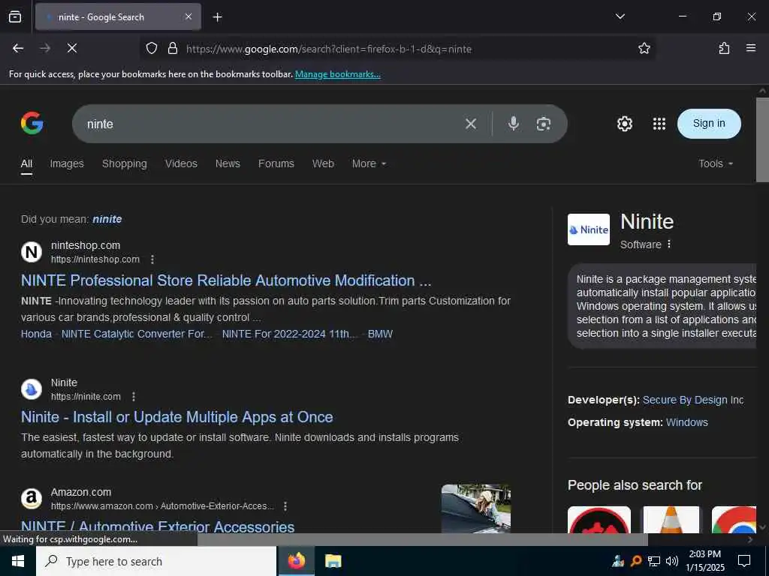Click Ninite logo in knowledge panel
769x576 pixels.
(589, 229)
